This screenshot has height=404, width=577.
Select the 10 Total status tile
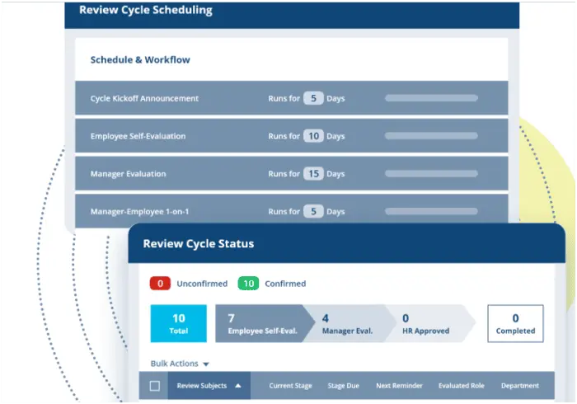coord(178,323)
